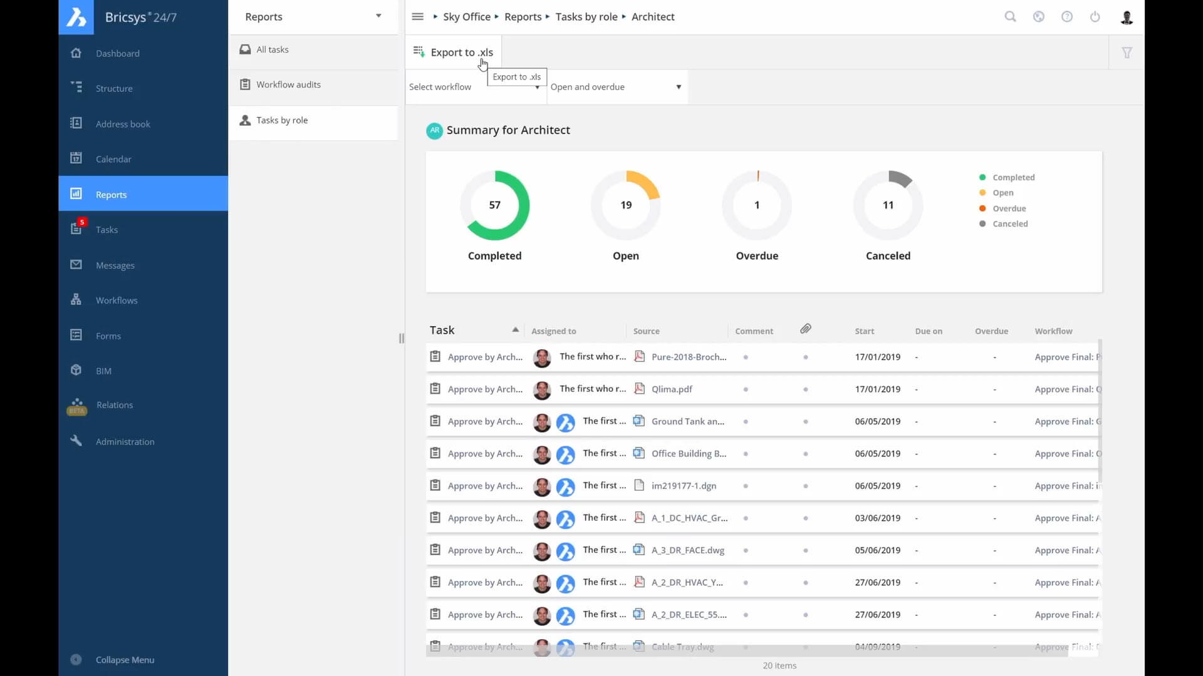Screen dimensions: 1203x676
Task: Expand the Reports panel dropdown arrow
Action: coord(378,16)
